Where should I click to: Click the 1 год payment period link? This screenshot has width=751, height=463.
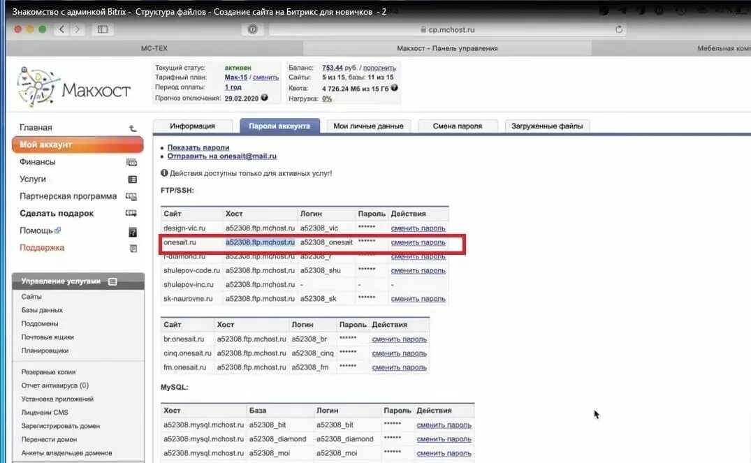(233, 87)
